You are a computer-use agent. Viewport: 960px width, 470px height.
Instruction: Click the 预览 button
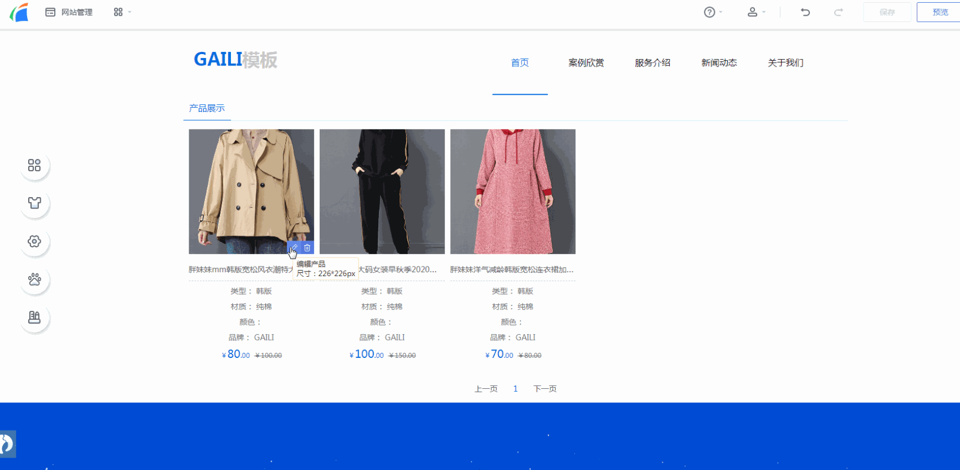[x=940, y=12]
